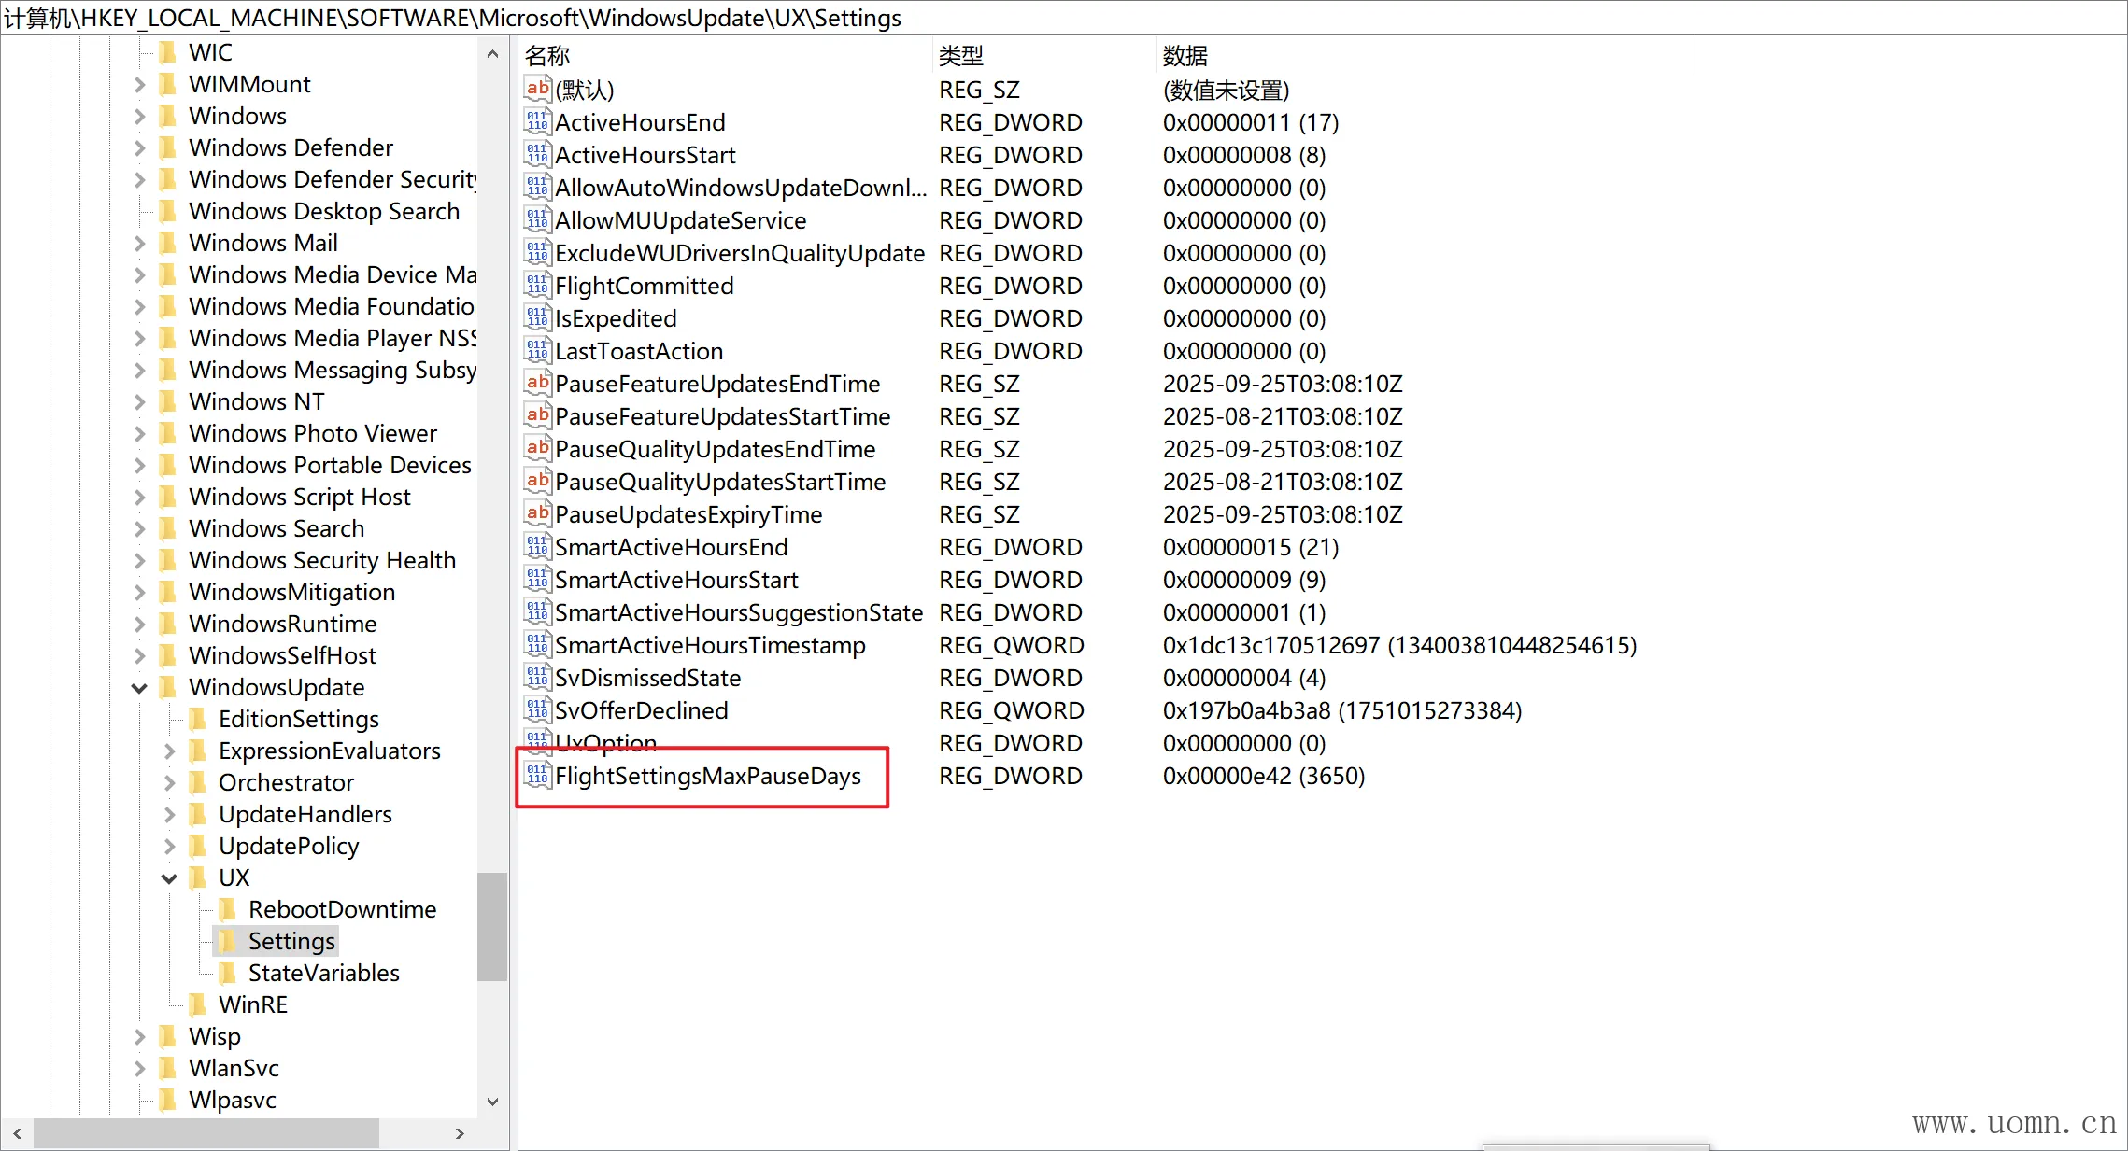2128x1151 pixels.
Task: Select the StateVariables registry key
Action: [x=323, y=973]
